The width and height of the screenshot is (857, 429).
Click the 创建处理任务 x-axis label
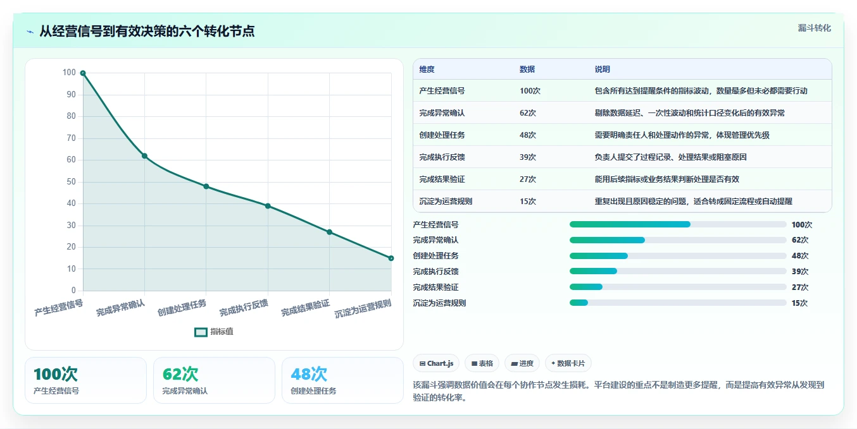(x=182, y=308)
